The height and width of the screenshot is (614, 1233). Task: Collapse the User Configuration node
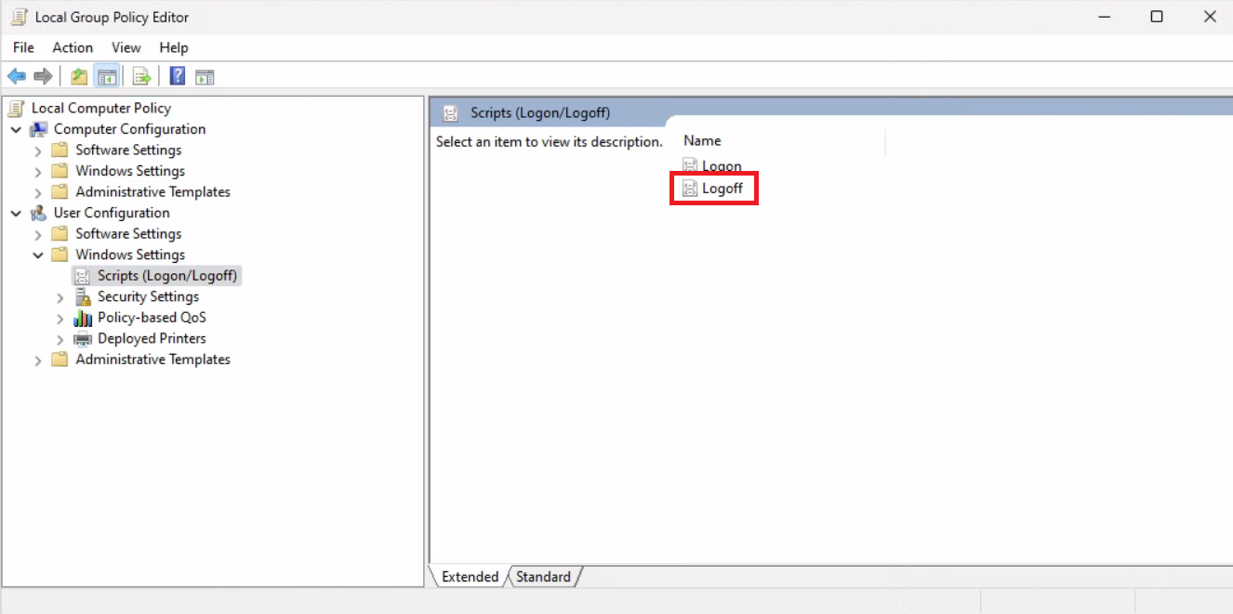click(16, 213)
